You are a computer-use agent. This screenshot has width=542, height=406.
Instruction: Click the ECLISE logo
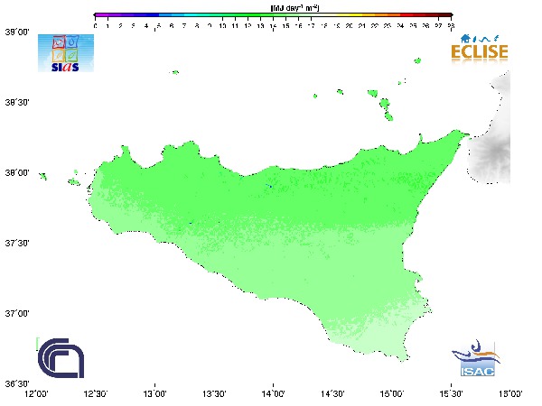(480, 49)
